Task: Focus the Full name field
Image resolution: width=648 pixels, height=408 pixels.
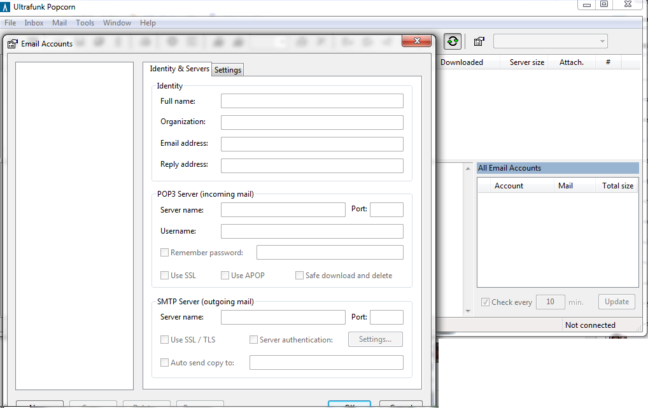Action: tap(312, 101)
